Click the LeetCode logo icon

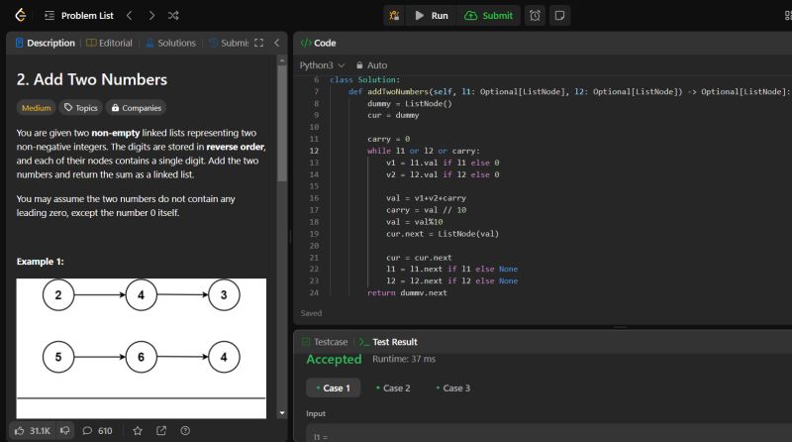[x=20, y=16]
